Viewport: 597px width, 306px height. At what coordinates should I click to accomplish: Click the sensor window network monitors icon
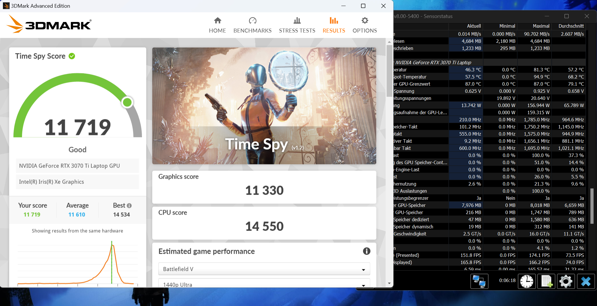click(479, 281)
